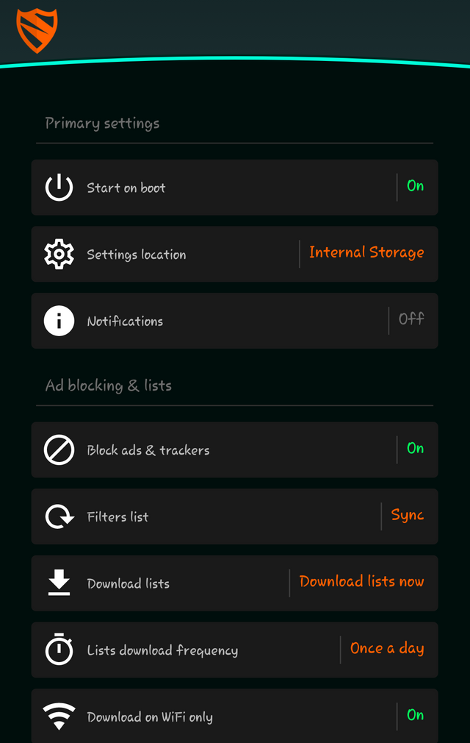Screen dimensions: 470x743
Task: Change the Internal Storage settings location option
Action: tap(366, 252)
